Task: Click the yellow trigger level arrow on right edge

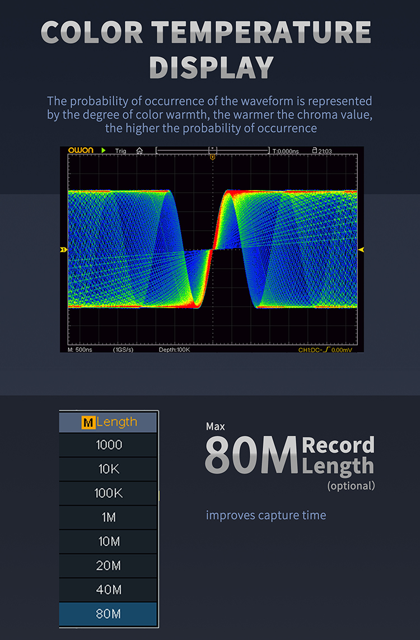Action: coord(361,249)
